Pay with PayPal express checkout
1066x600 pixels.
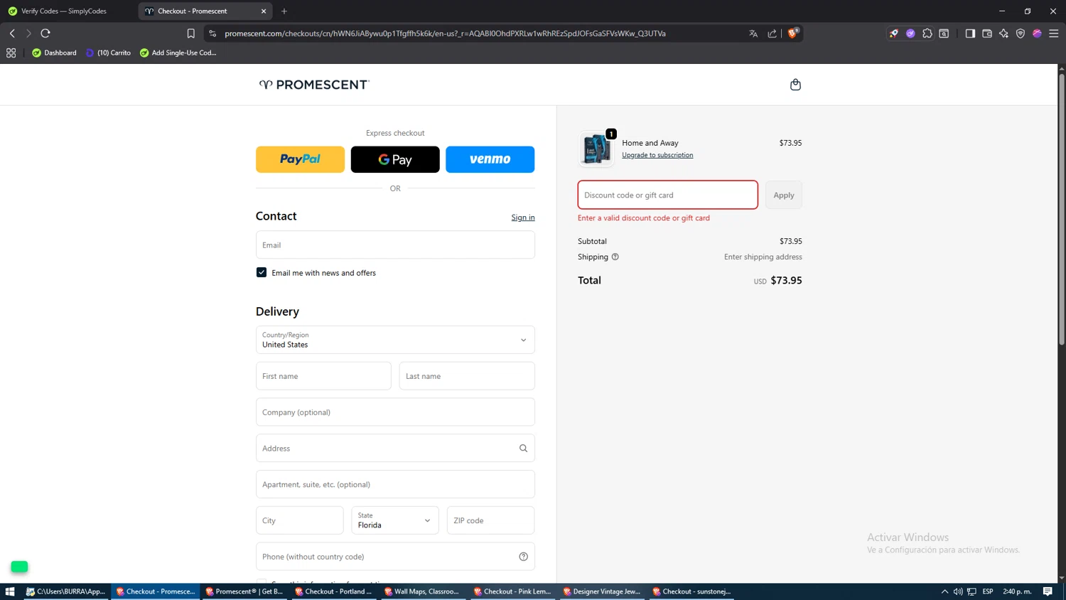click(300, 159)
